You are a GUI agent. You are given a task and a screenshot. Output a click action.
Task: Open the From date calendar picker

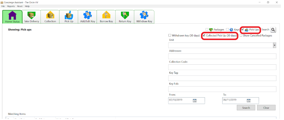[195, 101]
